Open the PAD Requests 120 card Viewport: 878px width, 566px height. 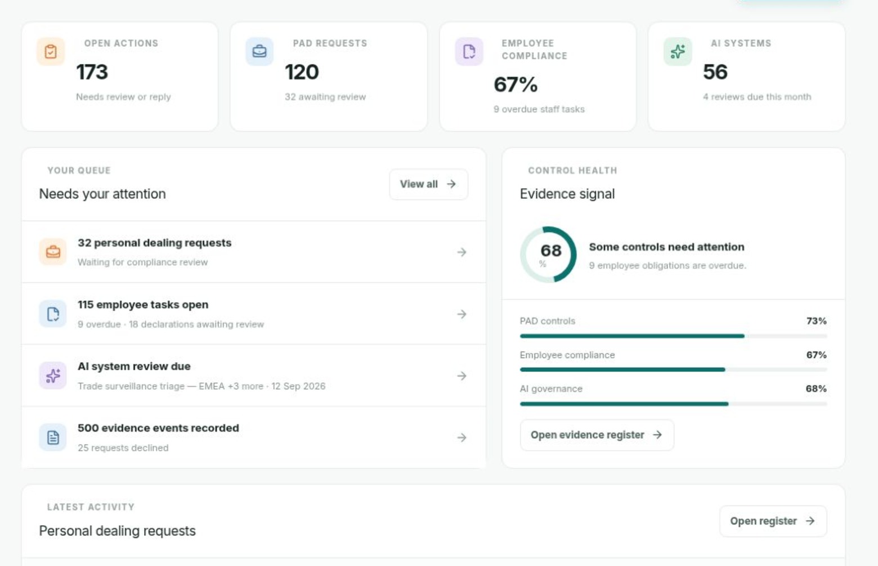(x=329, y=77)
